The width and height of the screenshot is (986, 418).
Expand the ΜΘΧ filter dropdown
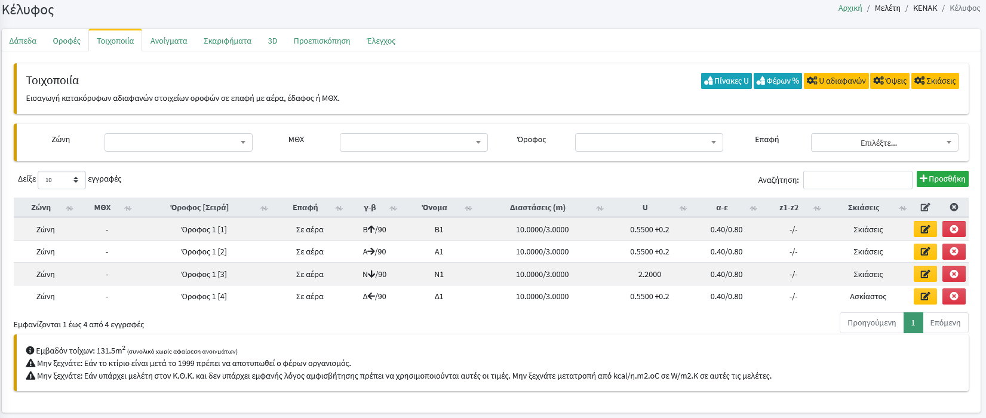[413, 143]
